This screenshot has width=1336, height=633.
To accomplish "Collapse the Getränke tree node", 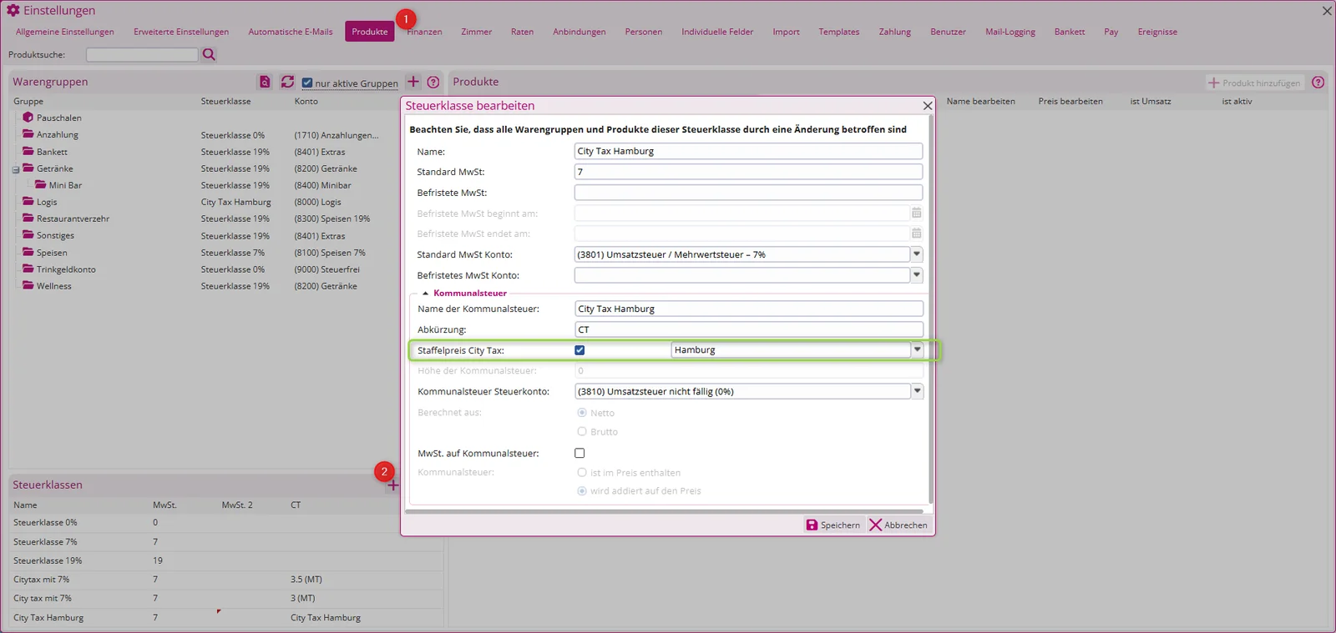I will click(16, 169).
